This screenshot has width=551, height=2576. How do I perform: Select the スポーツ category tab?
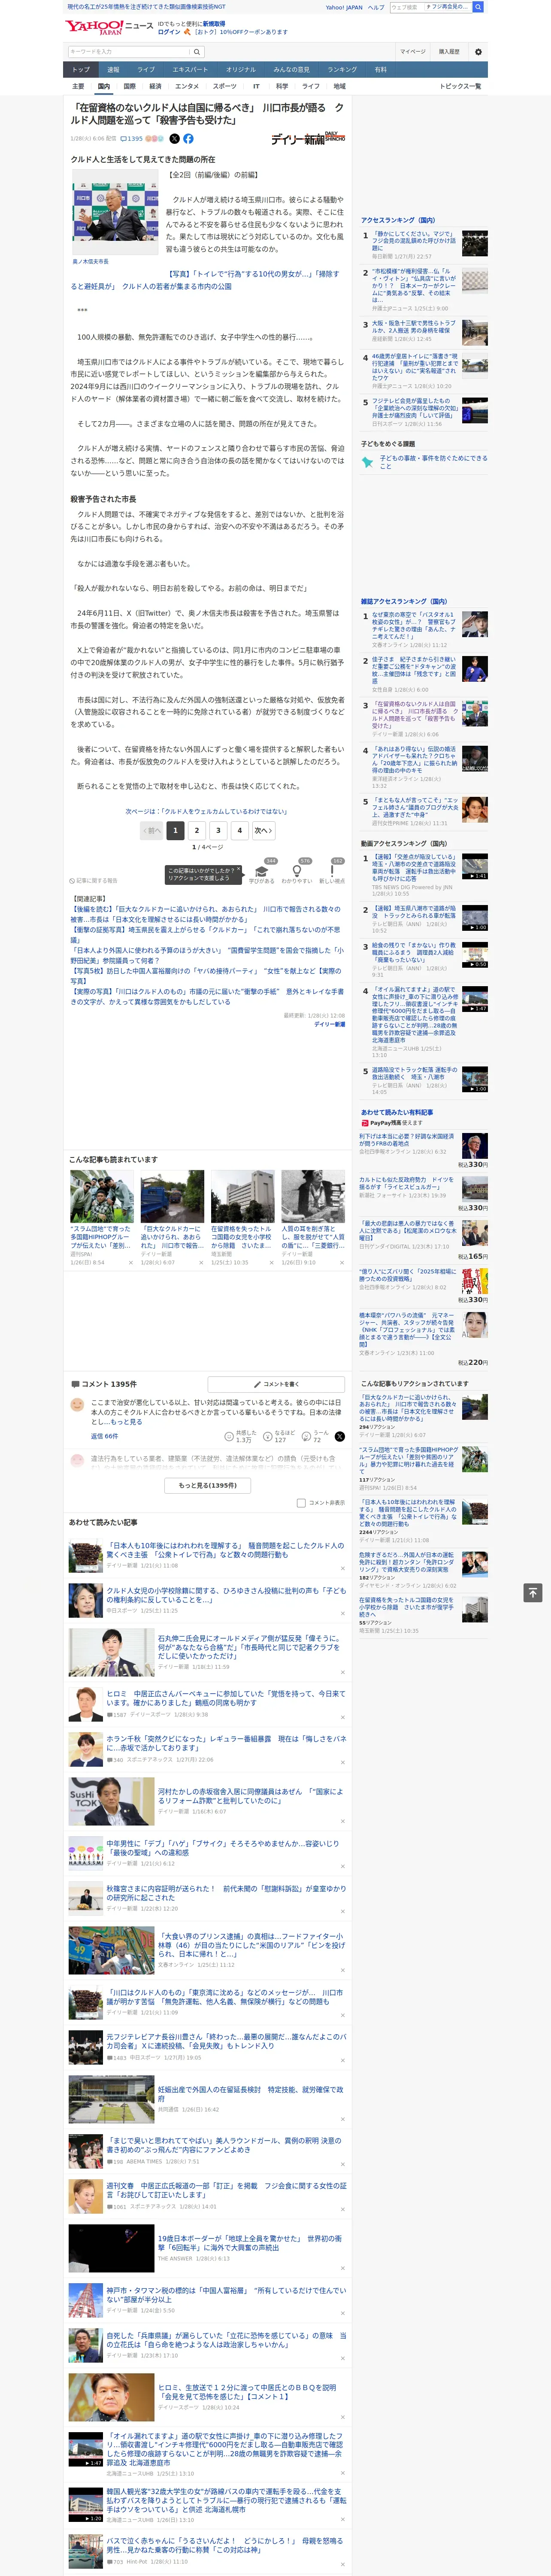click(225, 86)
